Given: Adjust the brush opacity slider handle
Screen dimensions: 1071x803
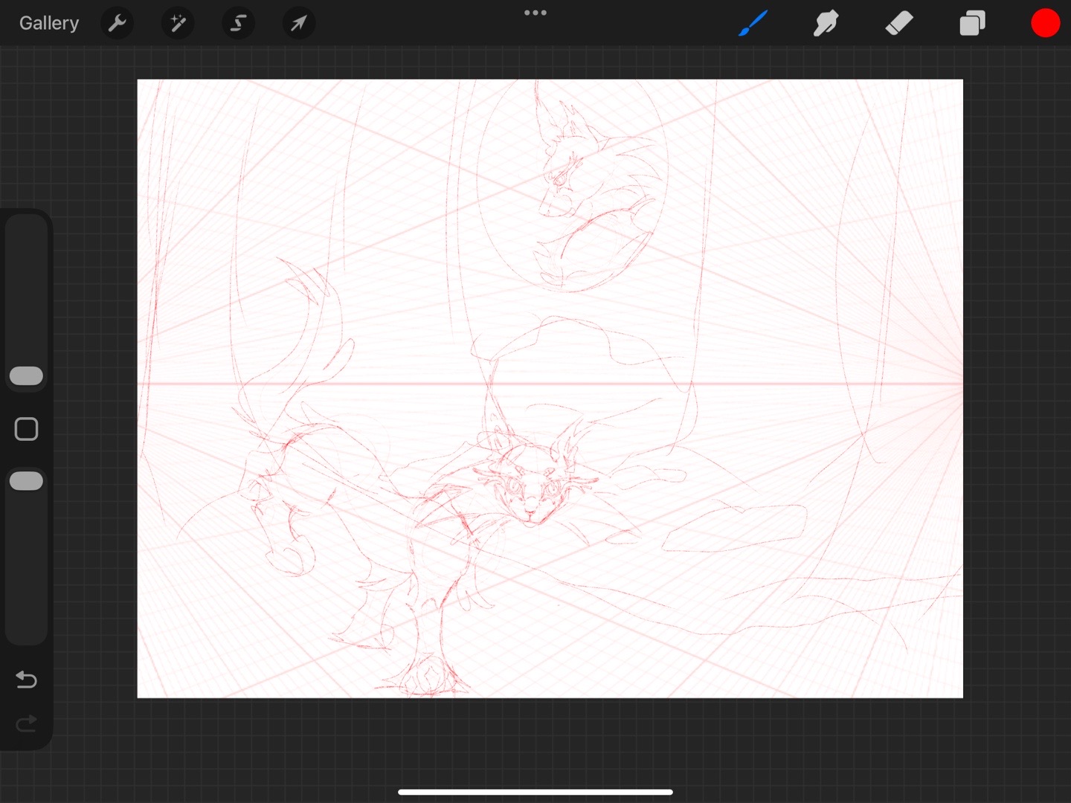Looking at the screenshot, I should click(26, 481).
